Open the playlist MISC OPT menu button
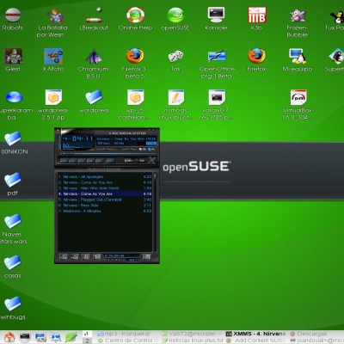 coord(97,256)
